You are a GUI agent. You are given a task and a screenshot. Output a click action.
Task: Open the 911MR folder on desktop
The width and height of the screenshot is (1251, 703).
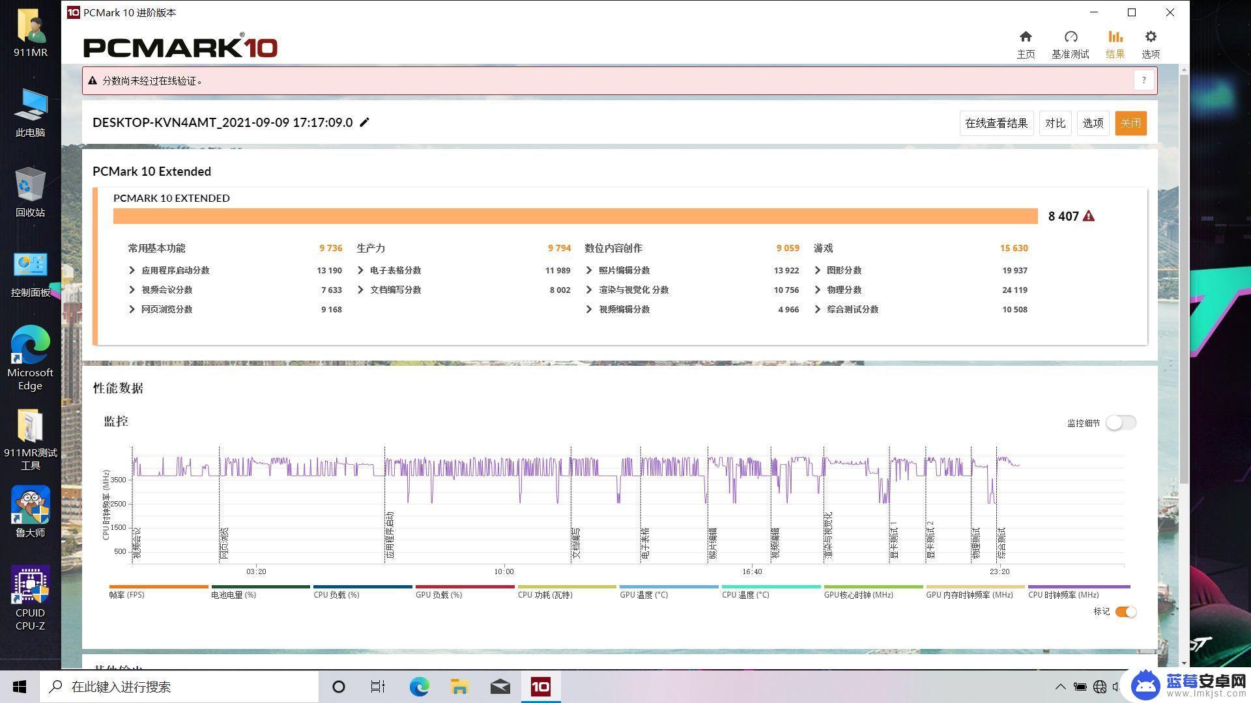(x=31, y=33)
